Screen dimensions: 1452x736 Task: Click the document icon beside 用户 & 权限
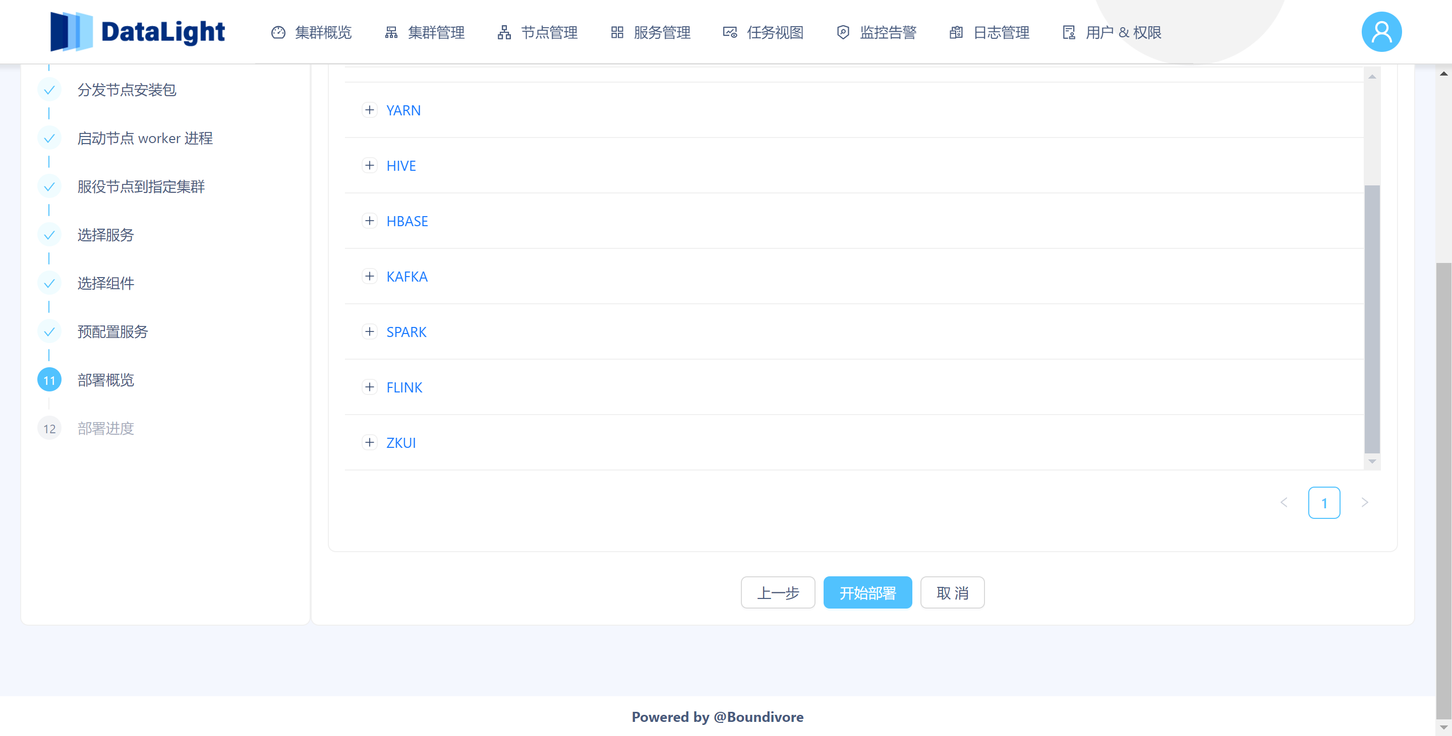point(1069,33)
